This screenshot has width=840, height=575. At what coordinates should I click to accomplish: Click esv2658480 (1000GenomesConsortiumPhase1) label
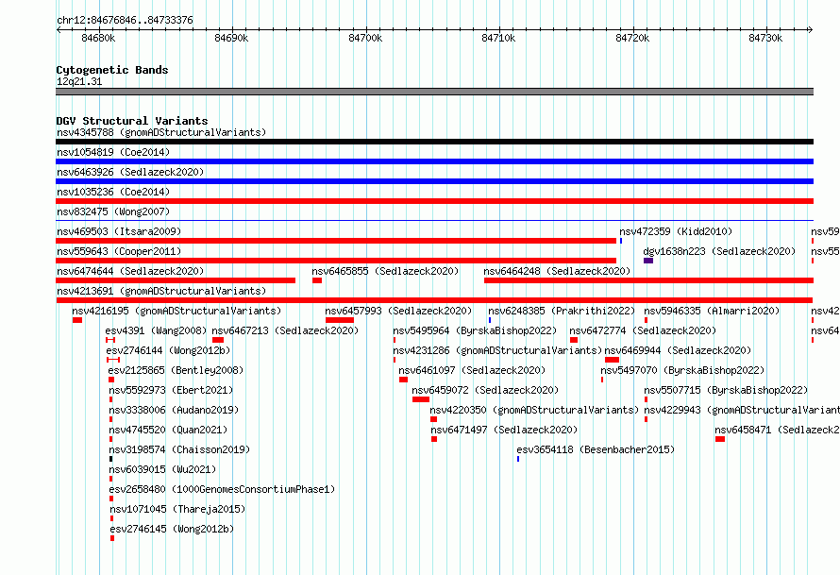[222, 489]
